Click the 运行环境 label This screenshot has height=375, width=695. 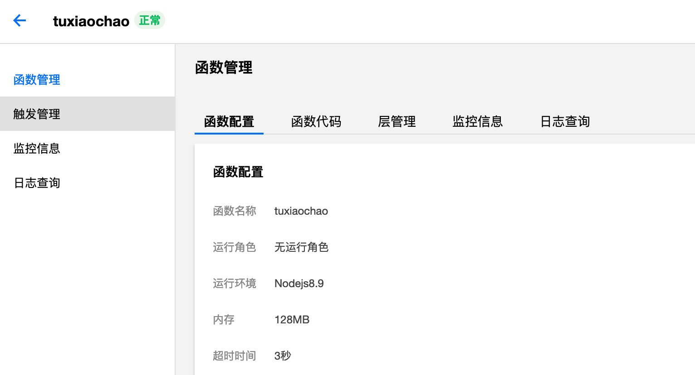[x=235, y=284]
